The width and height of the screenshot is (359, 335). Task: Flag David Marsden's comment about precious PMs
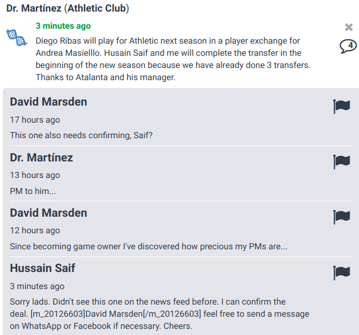[341, 217]
